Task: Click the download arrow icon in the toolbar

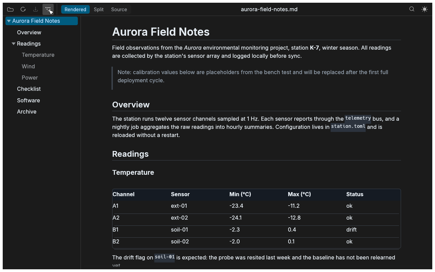Action: coord(35,10)
